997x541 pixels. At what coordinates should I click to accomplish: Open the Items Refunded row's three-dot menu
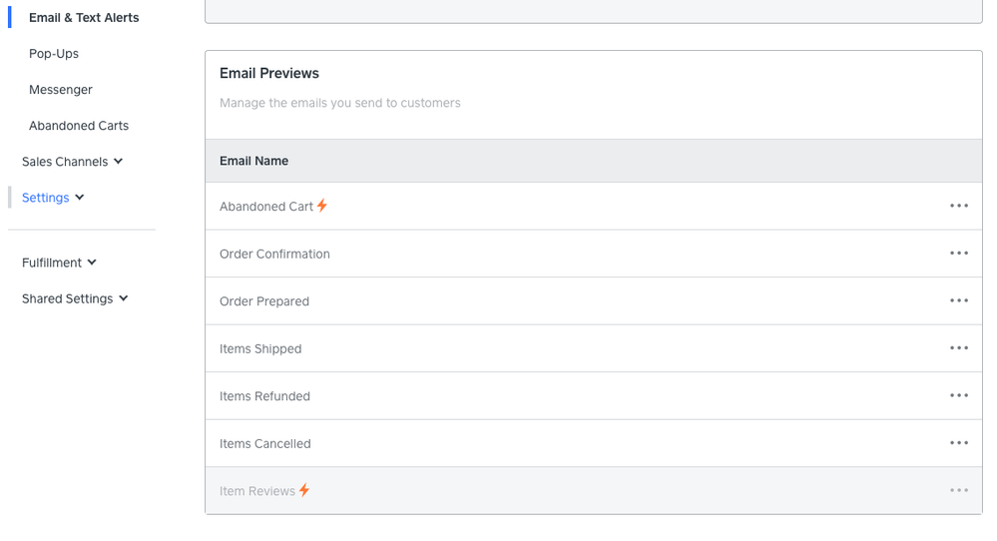coord(958,395)
